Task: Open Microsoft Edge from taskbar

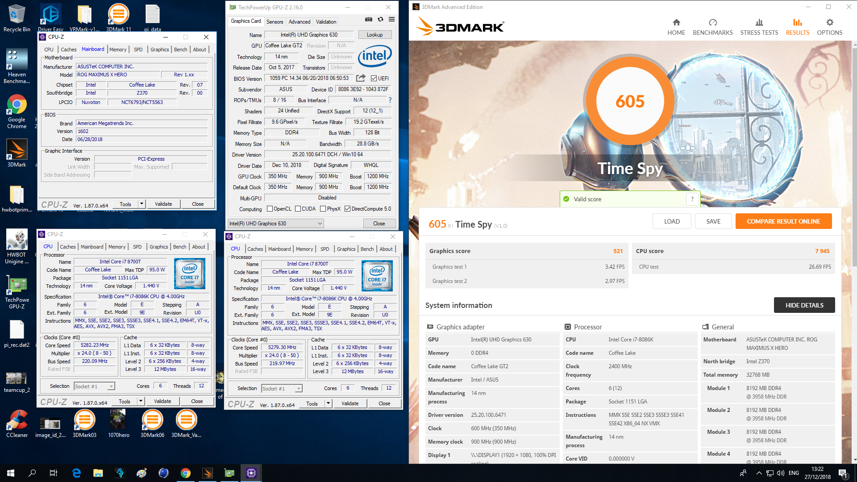Action: (76, 473)
